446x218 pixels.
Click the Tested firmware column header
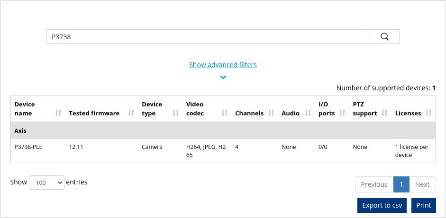[94, 113]
